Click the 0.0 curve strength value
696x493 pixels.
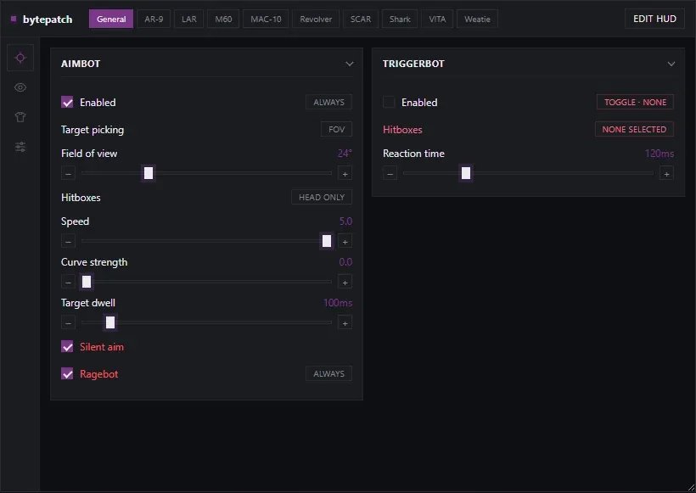click(345, 262)
